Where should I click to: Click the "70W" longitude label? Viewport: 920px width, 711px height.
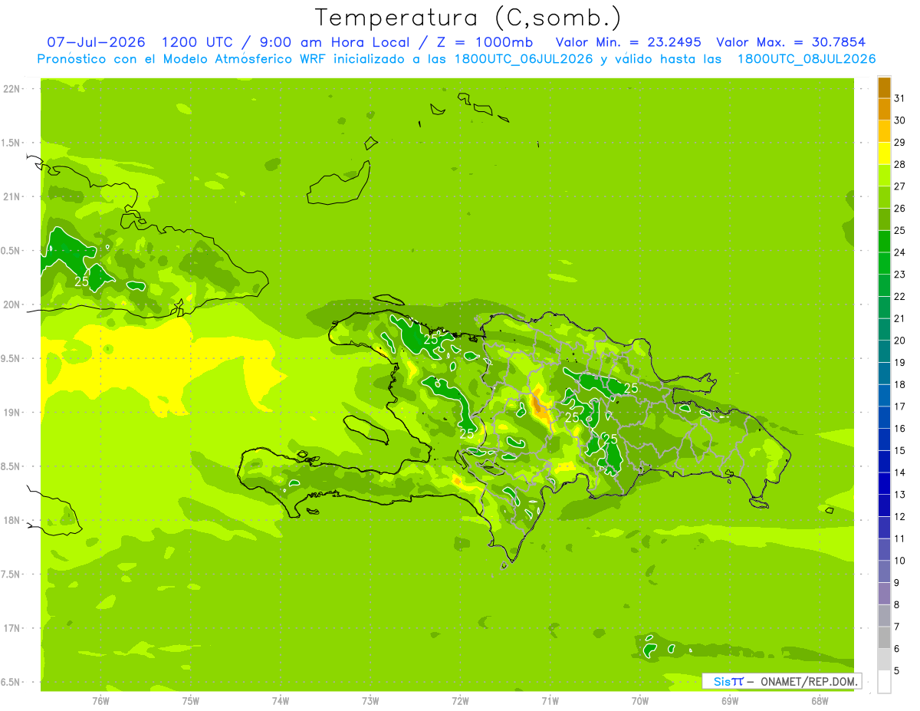[x=639, y=700]
